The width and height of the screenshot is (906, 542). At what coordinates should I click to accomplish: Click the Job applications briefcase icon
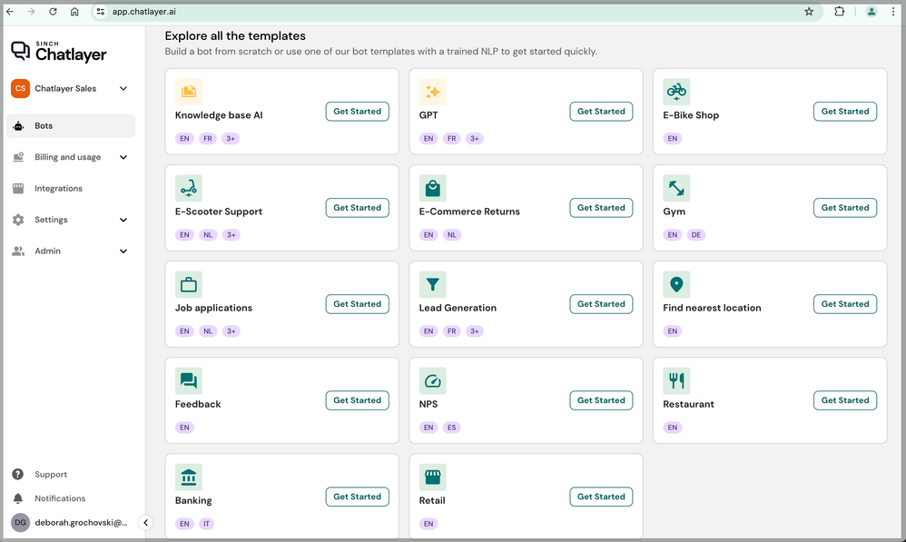point(188,284)
